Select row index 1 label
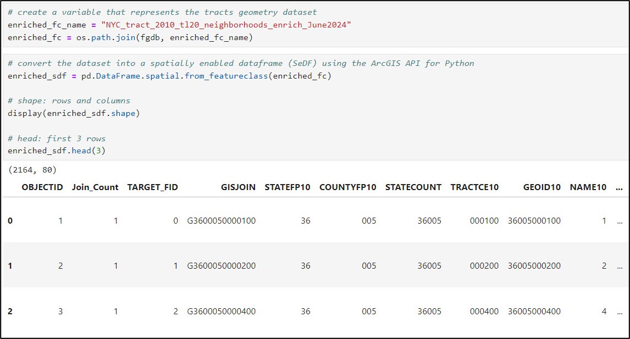 (10, 266)
